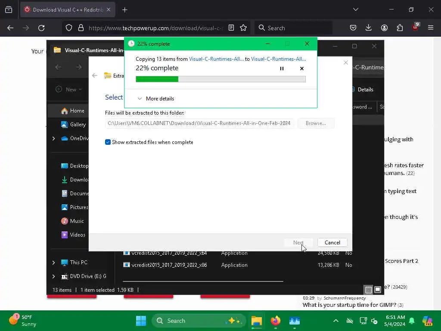Open Downloads folder in Explorer sidebar
Screen dimensions: 441x331
click(x=74, y=180)
